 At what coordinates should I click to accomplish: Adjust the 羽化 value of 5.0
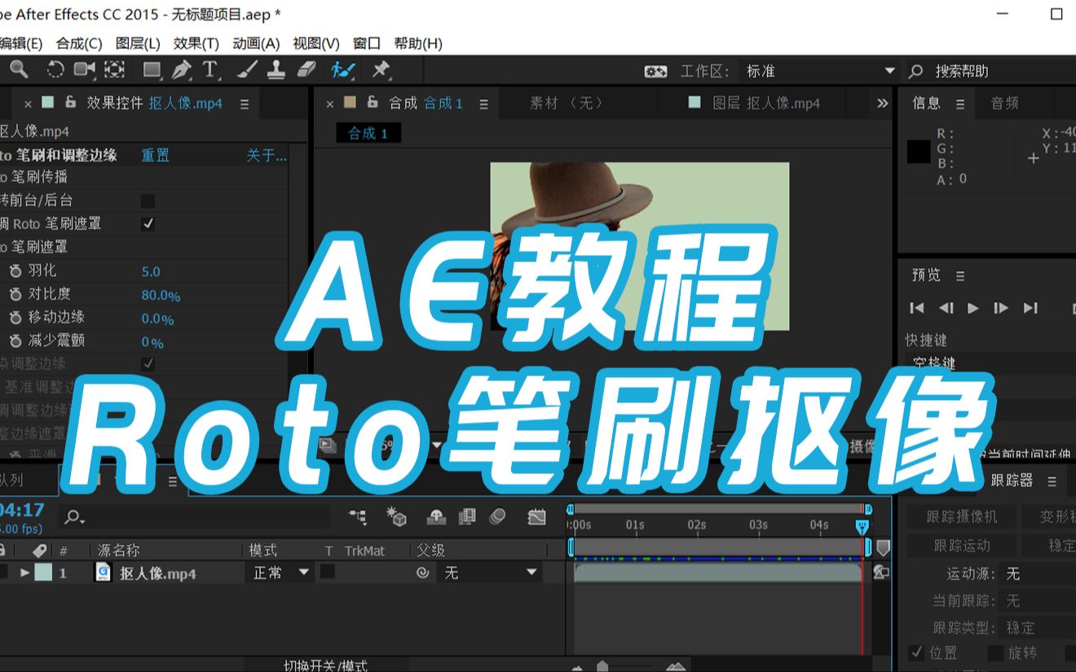[150, 270]
